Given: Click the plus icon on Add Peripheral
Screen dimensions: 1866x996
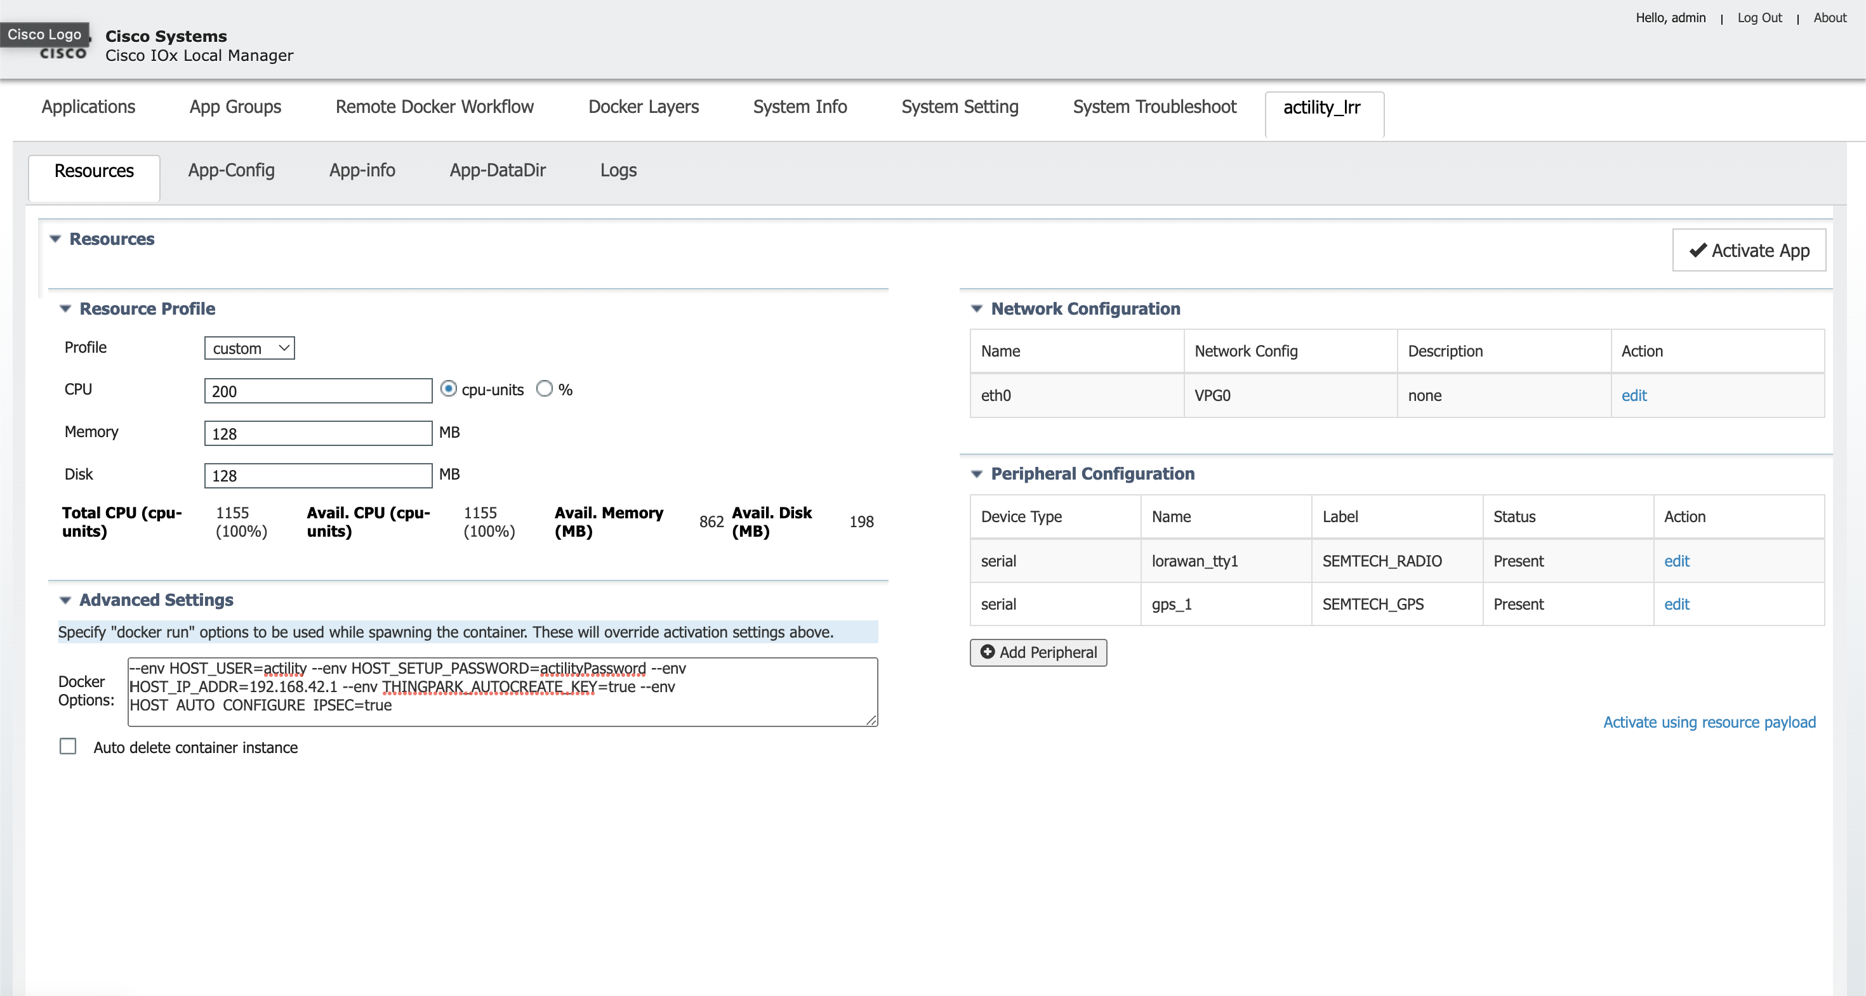Looking at the screenshot, I should [x=988, y=652].
